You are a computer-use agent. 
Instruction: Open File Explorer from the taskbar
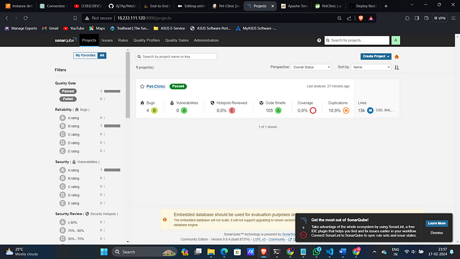(211, 252)
